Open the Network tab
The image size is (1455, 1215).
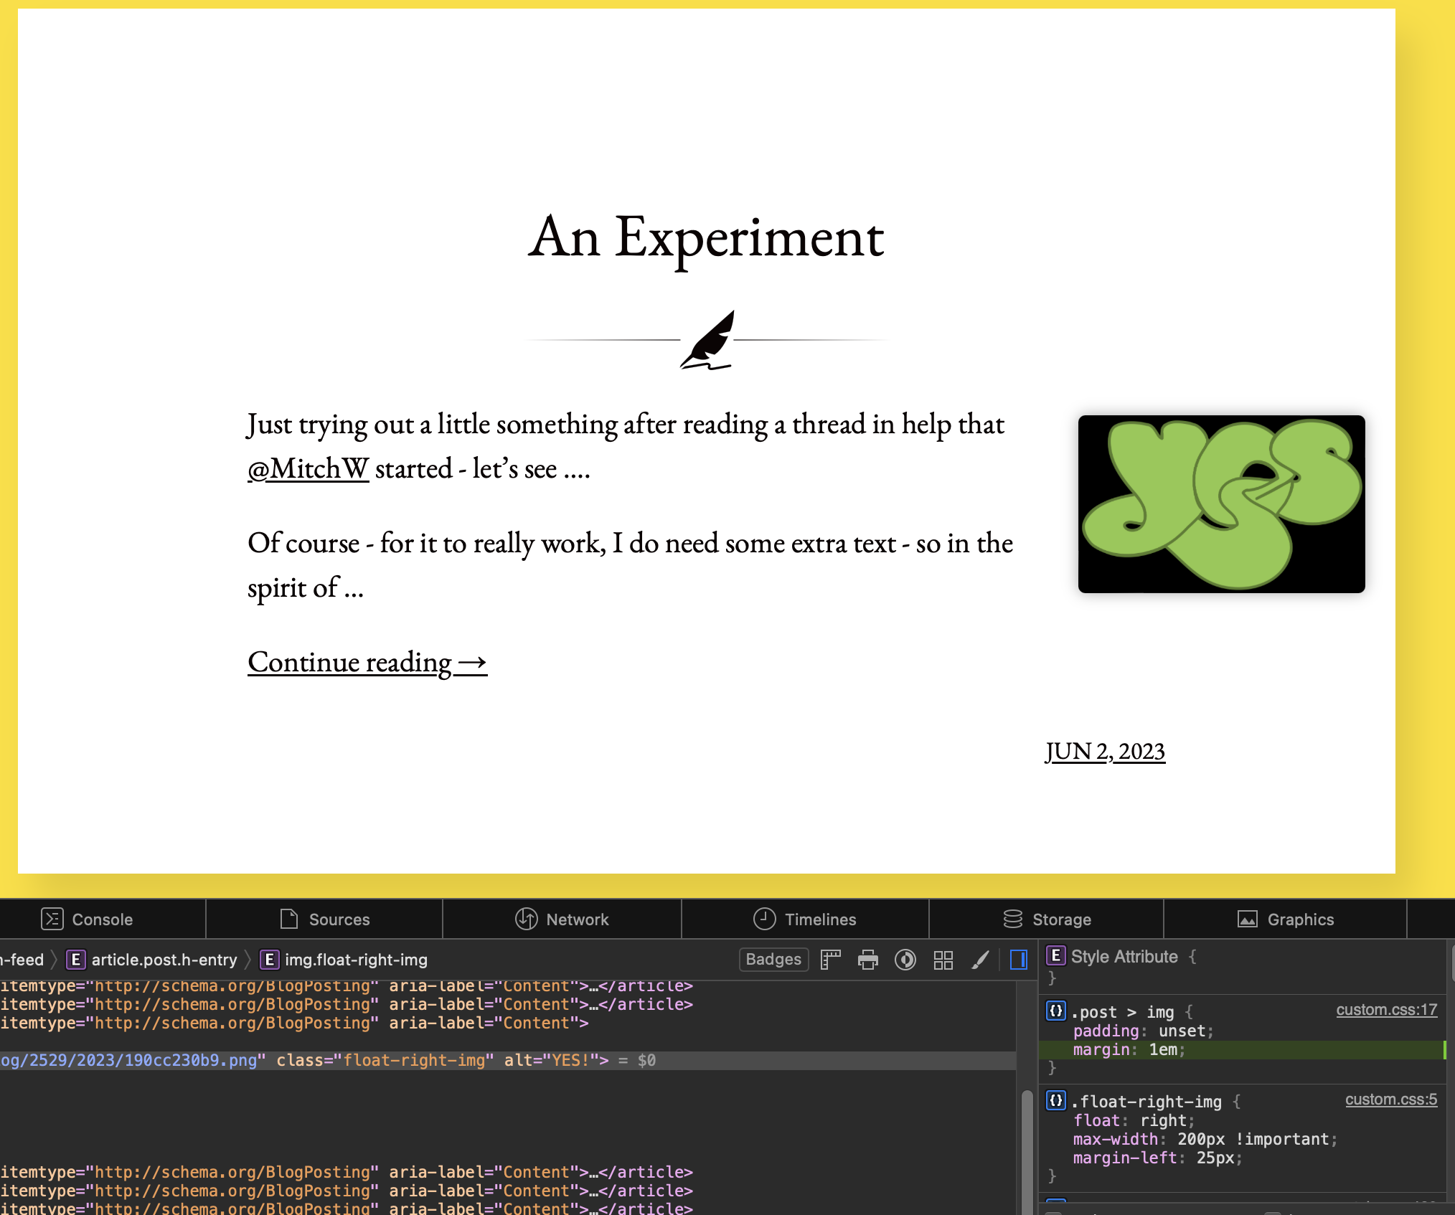pos(562,919)
